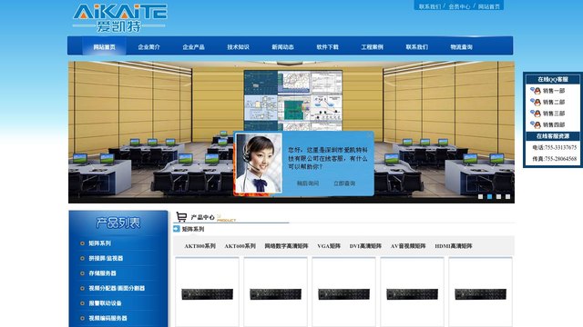This screenshot has height=327, width=583.
Task: Open 新闻动态 navigation item
Action: tap(282, 47)
